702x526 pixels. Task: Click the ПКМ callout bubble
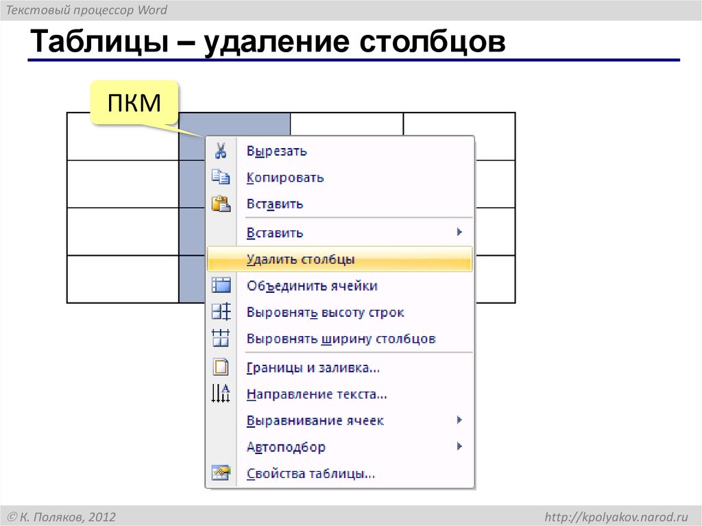pyautogui.click(x=134, y=102)
